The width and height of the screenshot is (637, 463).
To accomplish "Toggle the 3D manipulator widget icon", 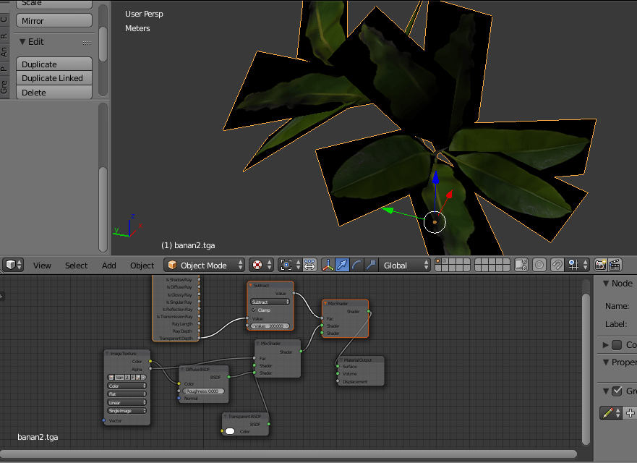I will 328,266.
